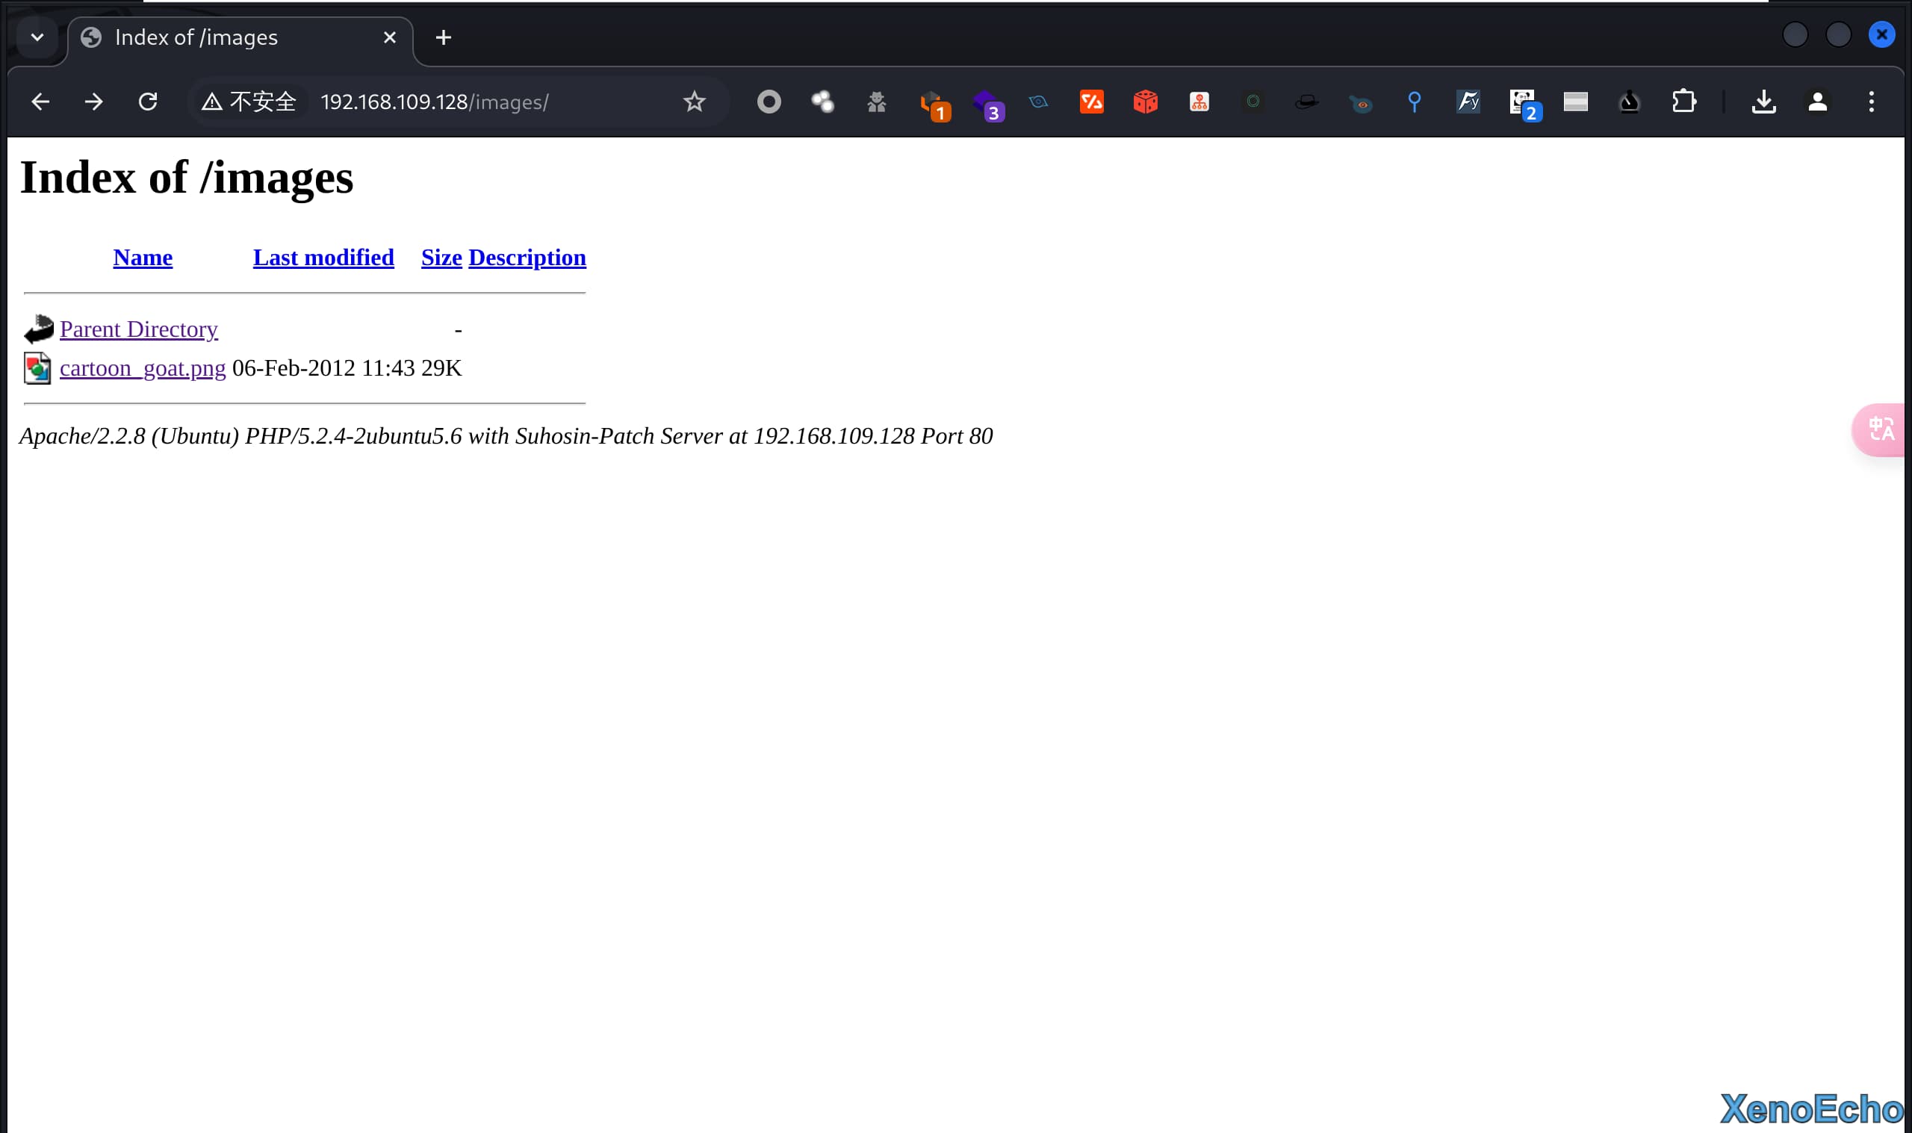Viewport: 1912px width, 1133px height.
Task: Click the gray circle extension icon
Action: coord(769,102)
